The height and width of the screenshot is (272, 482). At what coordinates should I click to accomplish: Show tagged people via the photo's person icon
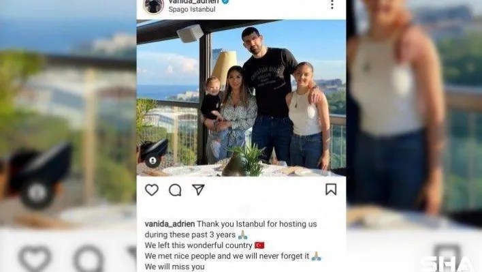[152, 160]
